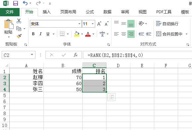Toggle right align text

click(x=131, y=34)
